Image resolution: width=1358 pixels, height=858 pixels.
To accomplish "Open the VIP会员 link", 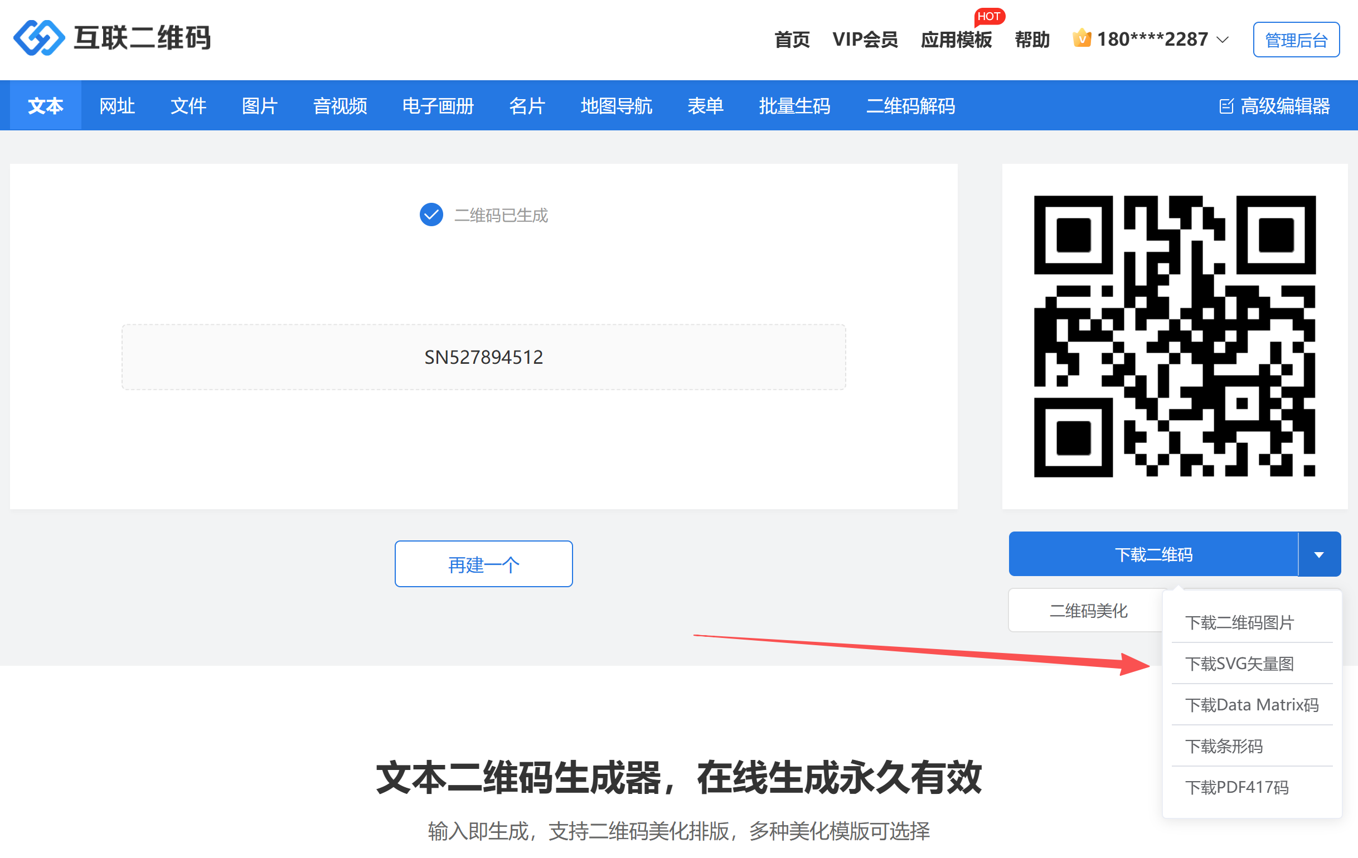I will (865, 40).
